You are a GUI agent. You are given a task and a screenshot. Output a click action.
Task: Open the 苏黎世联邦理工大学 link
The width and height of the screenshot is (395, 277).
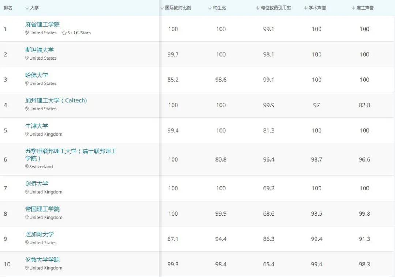pos(71,155)
